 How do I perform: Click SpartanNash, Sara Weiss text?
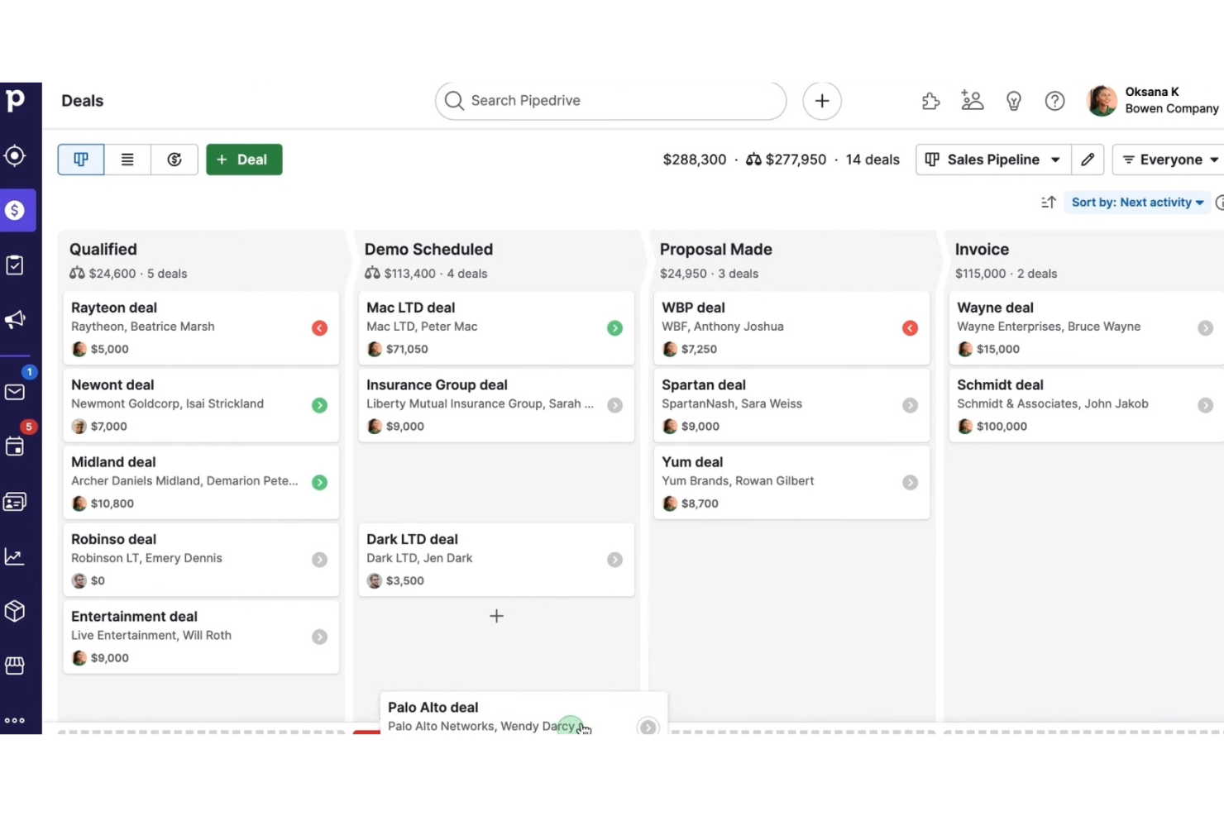point(732,403)
